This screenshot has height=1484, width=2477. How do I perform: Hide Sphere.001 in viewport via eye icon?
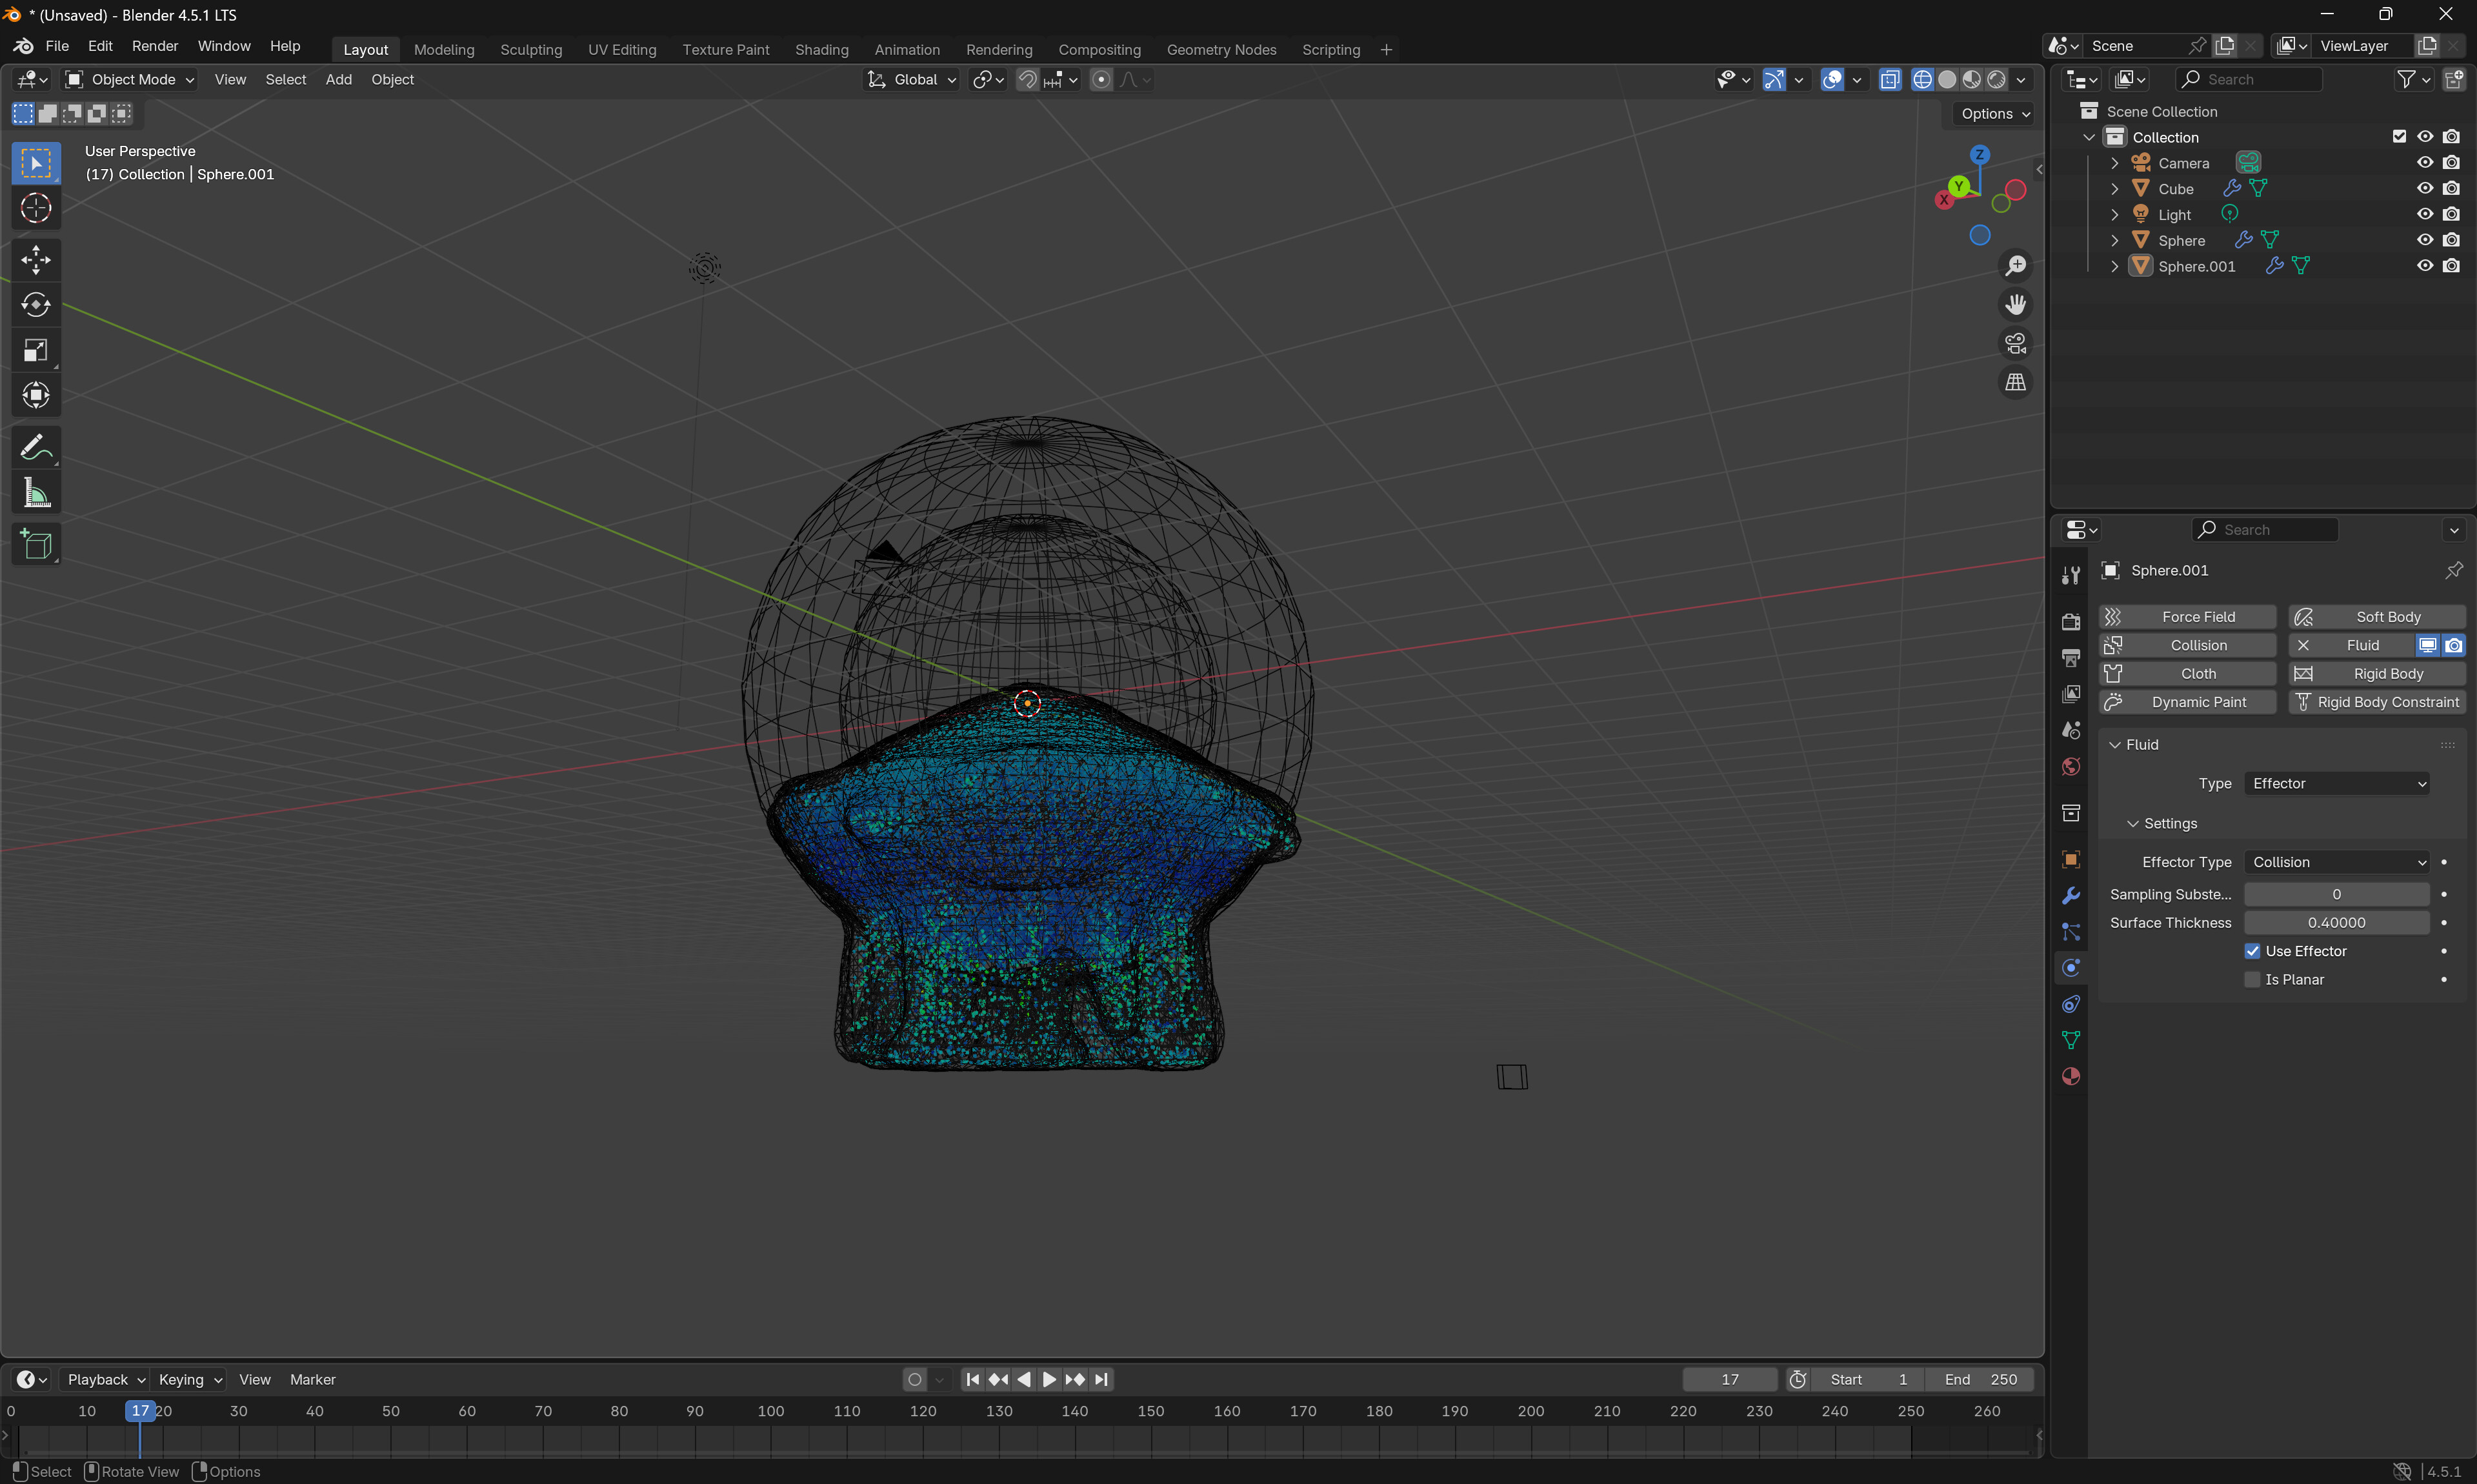click(x=2425, y=266)
